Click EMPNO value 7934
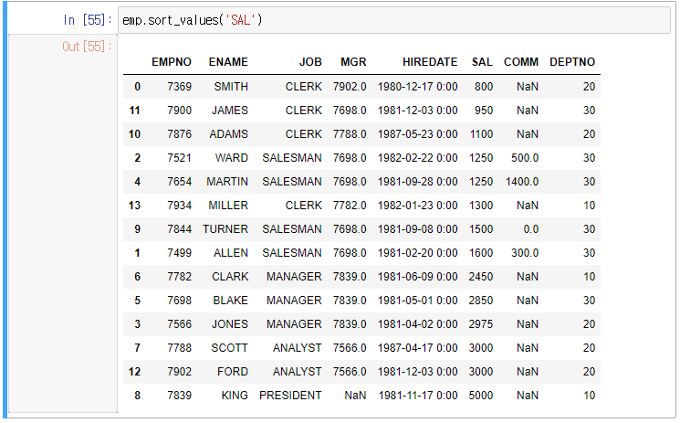Screen dimensions: 680x423 [x=179, y=206]
